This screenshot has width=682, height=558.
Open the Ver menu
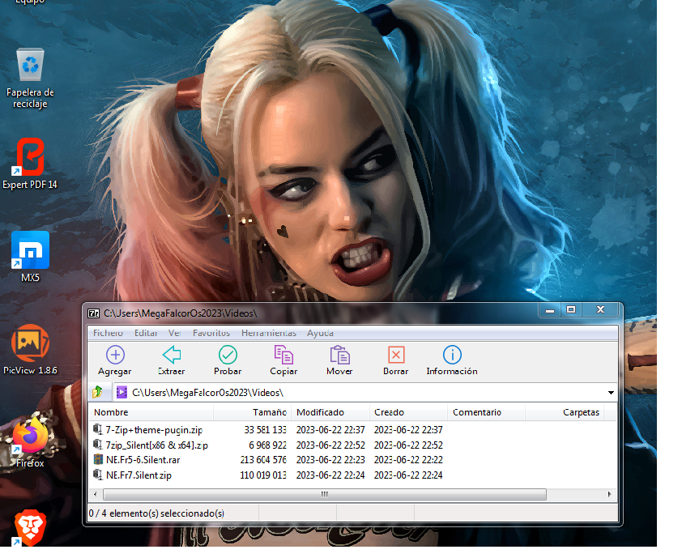pyautogui.click(x=174, y=333)
